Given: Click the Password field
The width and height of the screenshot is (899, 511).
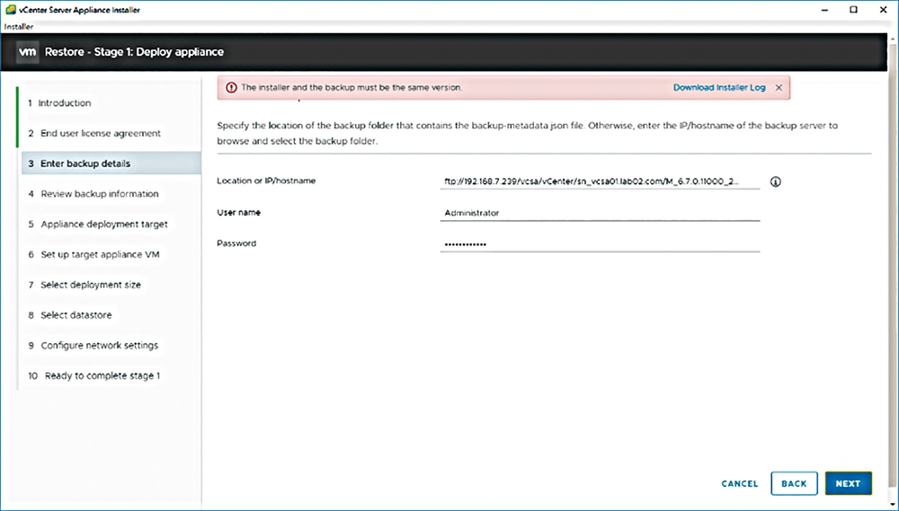Looking at the screenshot, I should (x=600, y=243).
